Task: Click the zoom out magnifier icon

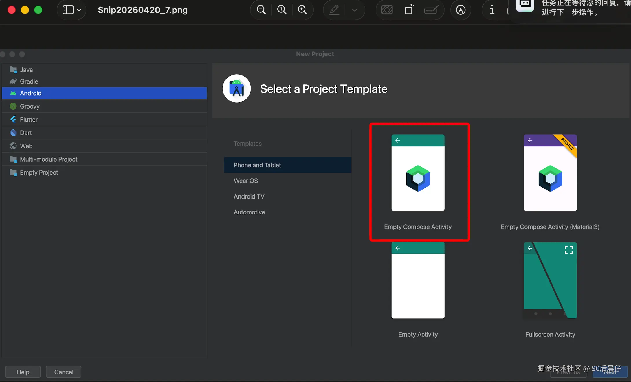Action: [x=261, y=10]
